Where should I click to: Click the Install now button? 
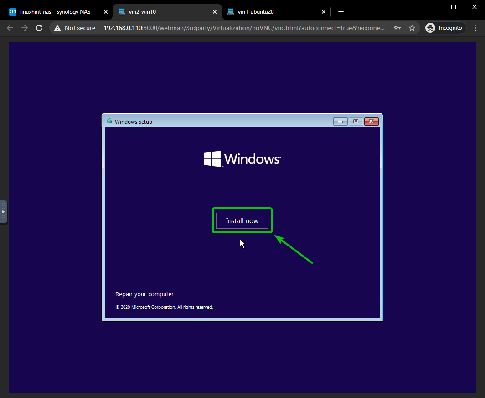242,221
